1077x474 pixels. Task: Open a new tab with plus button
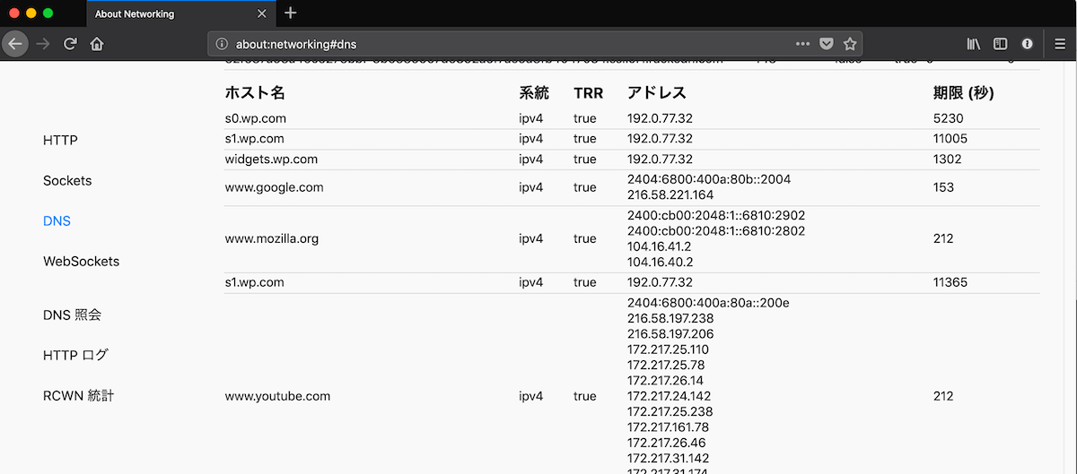pyautogui.click(x=290, y=13)
